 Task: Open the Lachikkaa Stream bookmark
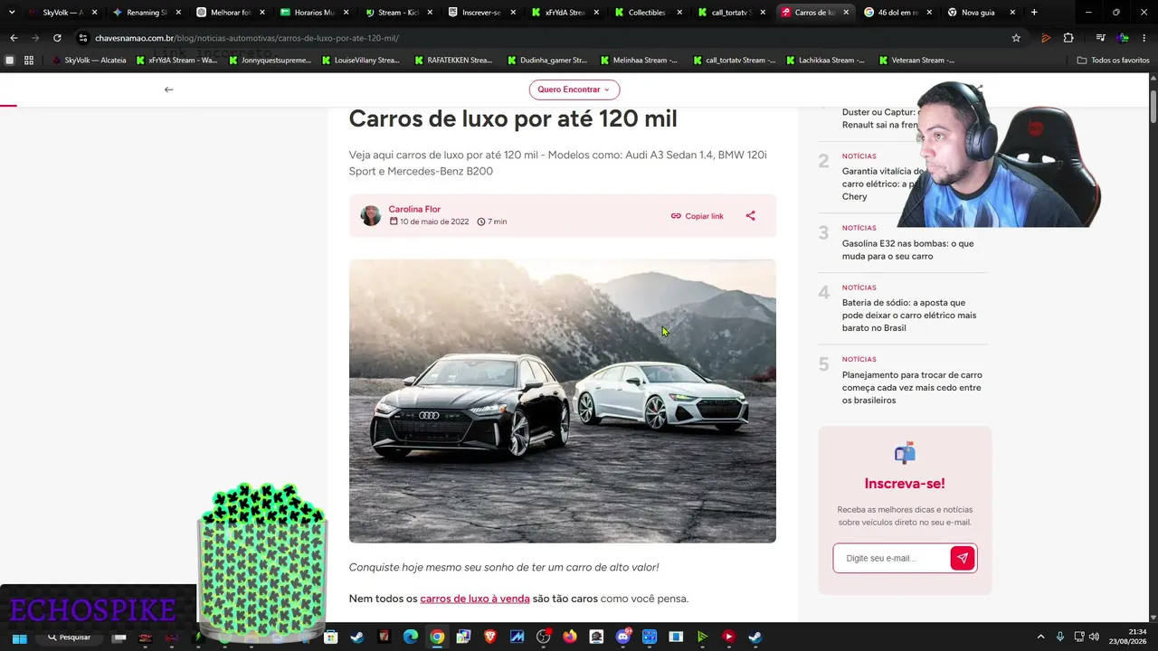point(824,61)
